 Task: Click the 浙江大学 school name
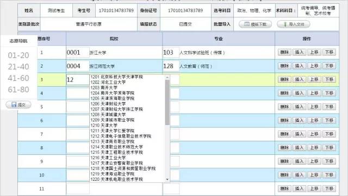tap(98, 53)
